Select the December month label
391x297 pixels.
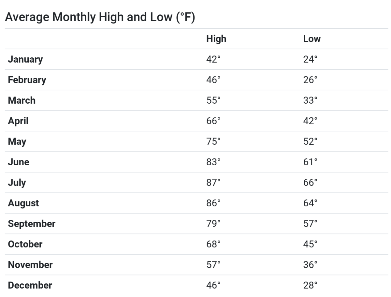pyautogui.click(x=30, y=285)
